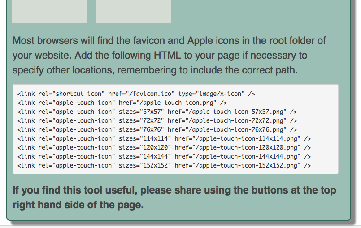The image size is (361, 228).
Task: Click the code line with sizes 152x152
Action: click(164, 166)
